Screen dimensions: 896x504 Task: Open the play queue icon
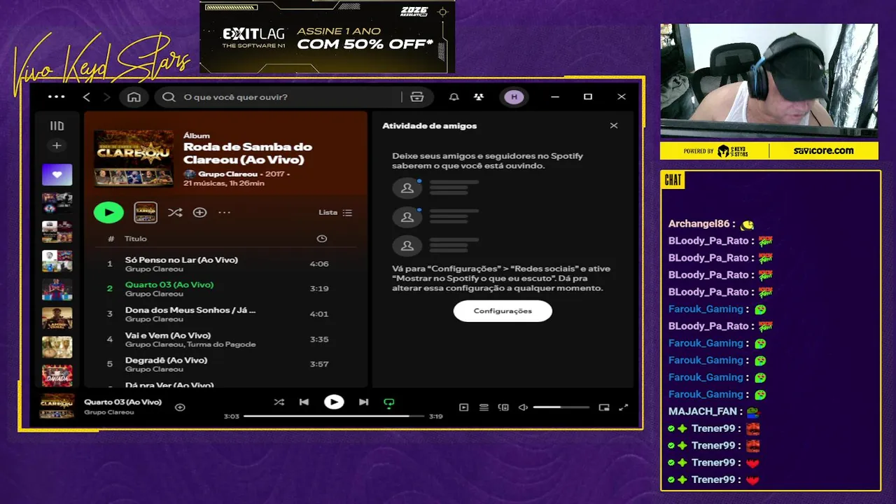coord(484,407)
